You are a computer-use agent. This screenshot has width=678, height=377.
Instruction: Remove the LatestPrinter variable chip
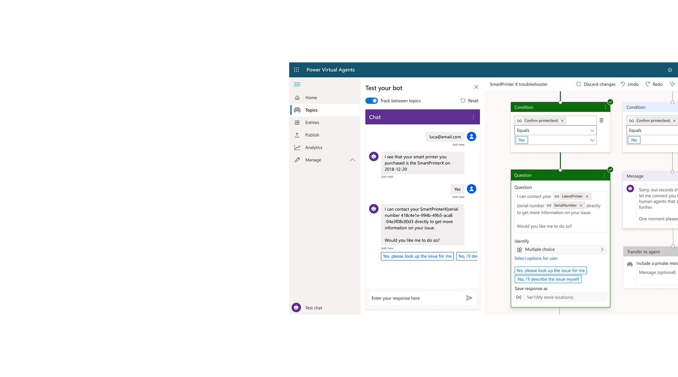(587, 196)
